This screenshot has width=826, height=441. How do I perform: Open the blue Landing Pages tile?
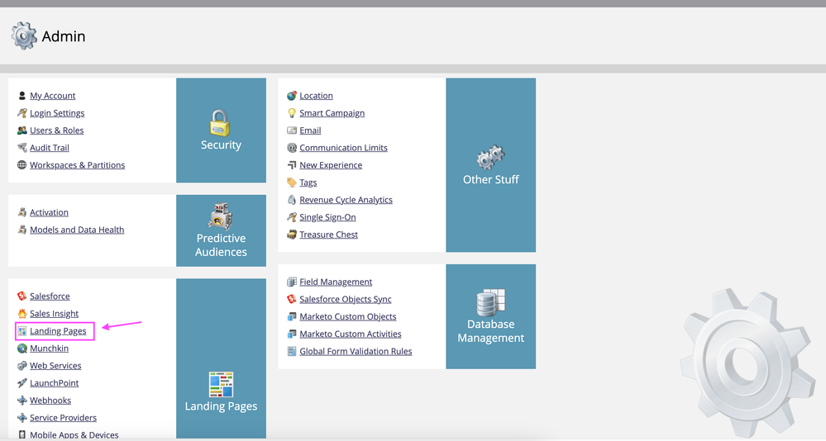[x=221, y=358]
